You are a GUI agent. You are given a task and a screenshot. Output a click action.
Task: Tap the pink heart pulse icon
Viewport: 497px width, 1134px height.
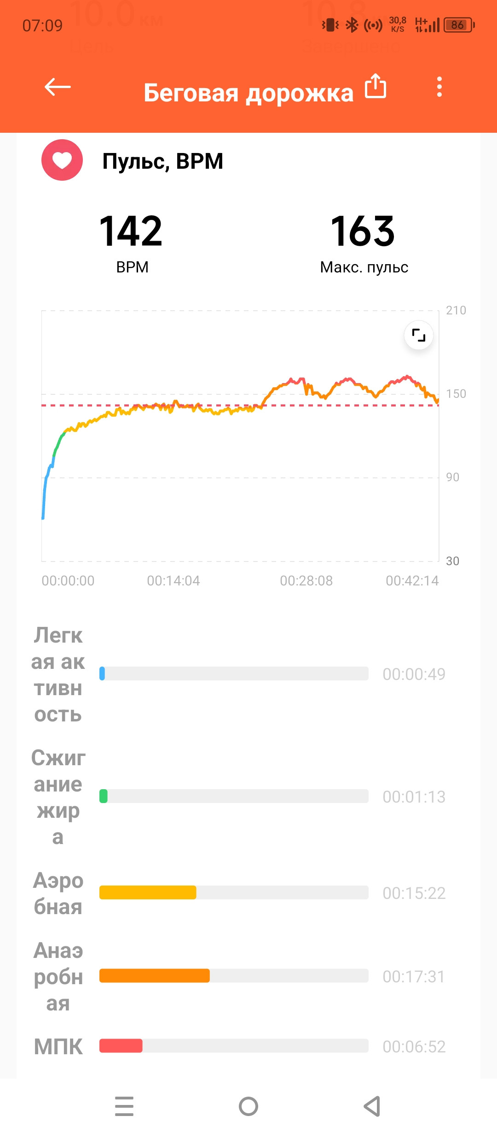pyautogui.click(x=62, y=160)
